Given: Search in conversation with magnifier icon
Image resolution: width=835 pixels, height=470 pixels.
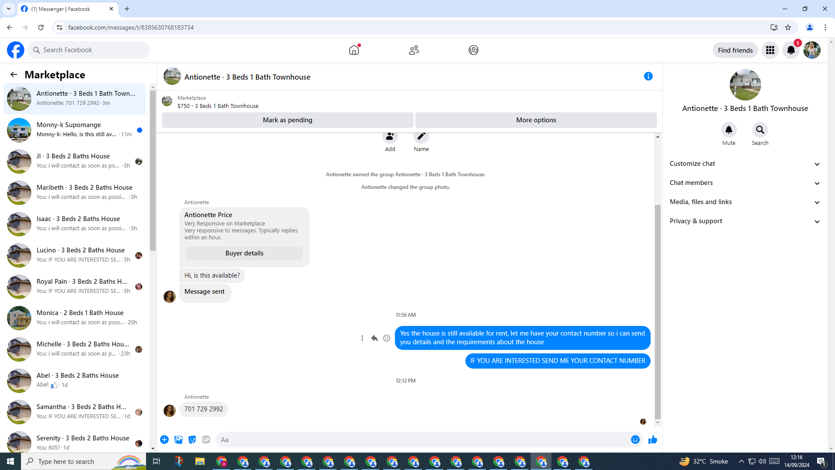Looking at the screenshot, I should pos(760,130).
